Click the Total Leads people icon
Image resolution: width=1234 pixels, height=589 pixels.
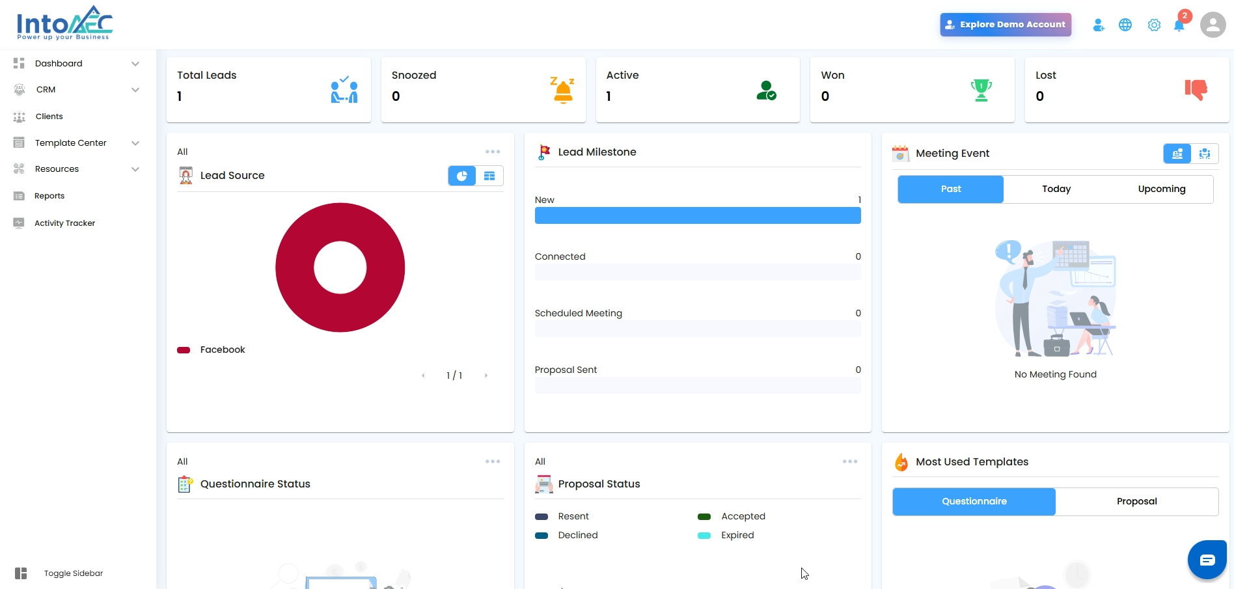coord(344,90)
